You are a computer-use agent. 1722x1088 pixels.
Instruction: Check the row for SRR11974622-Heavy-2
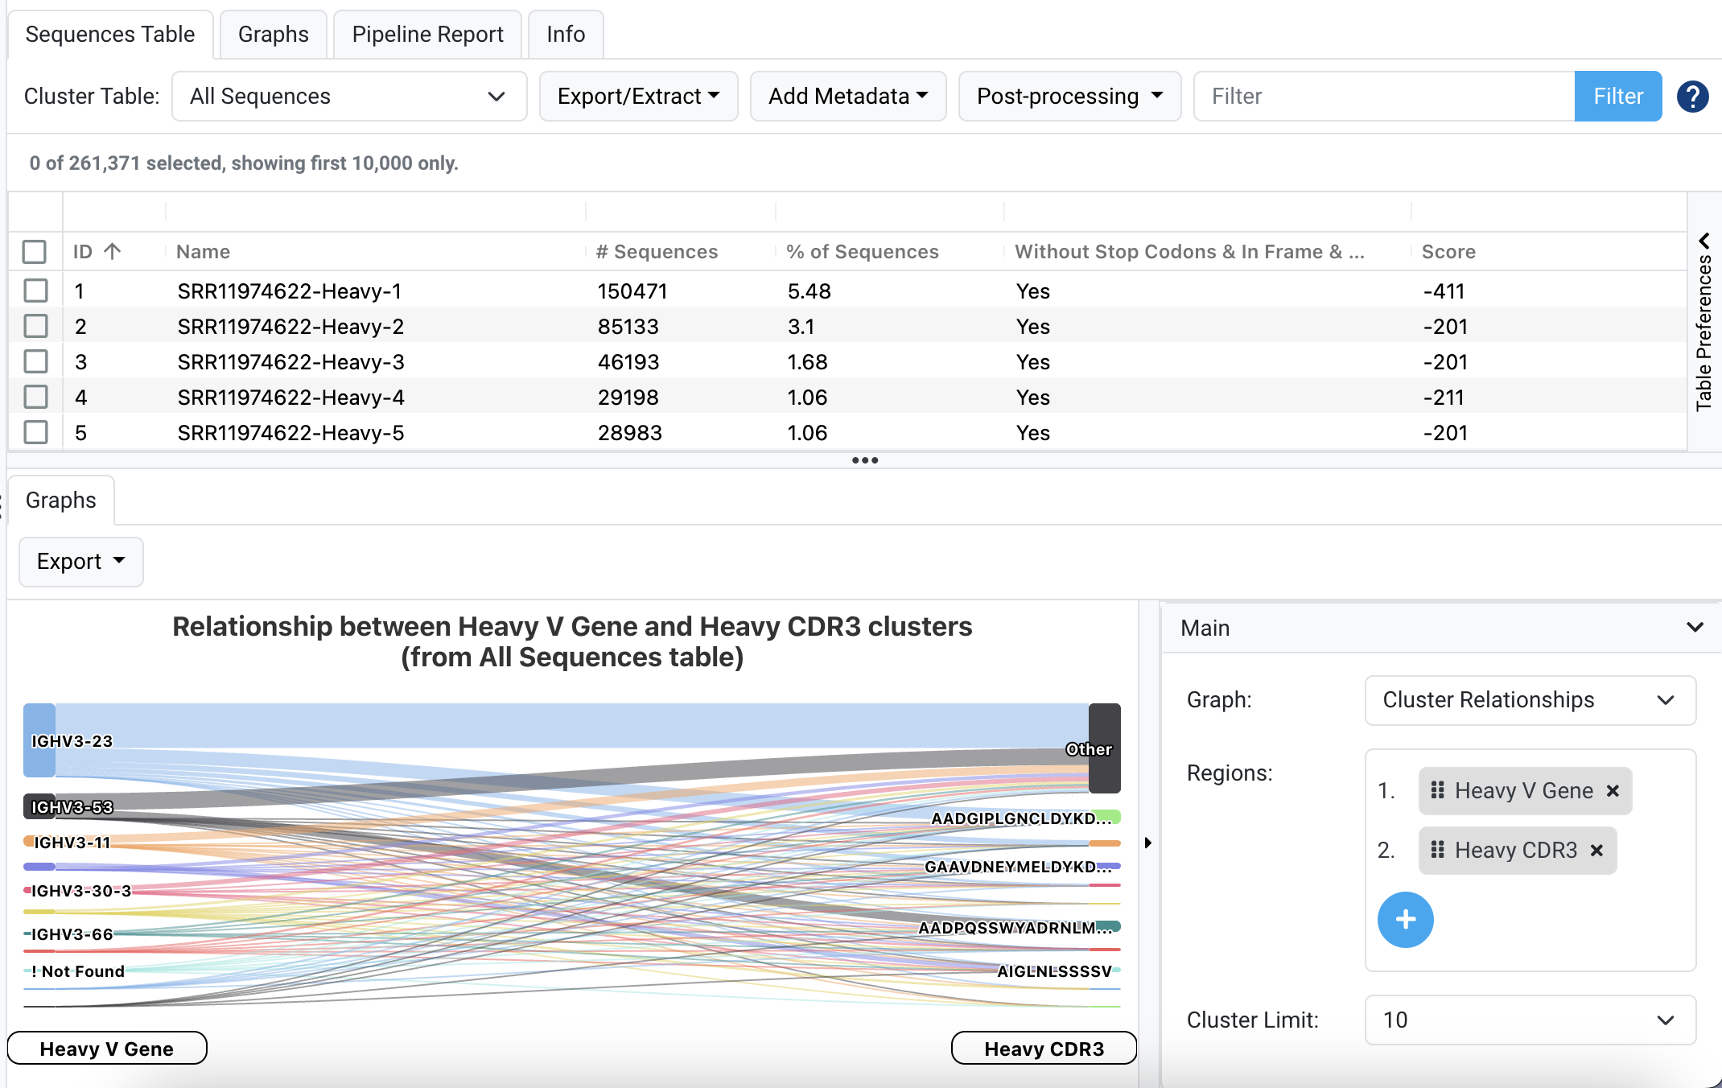tap(35, 326)
